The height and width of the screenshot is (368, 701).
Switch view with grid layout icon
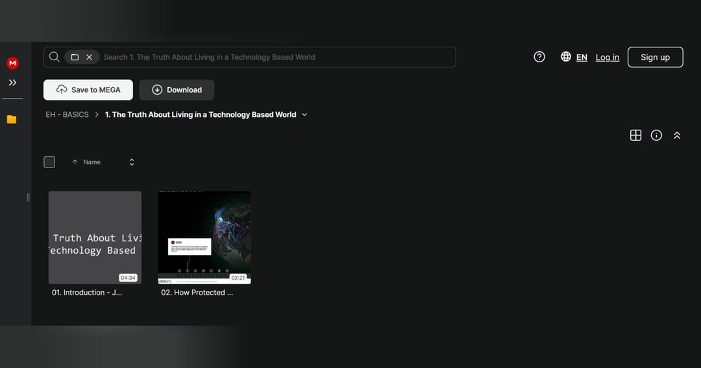(635, 135)
